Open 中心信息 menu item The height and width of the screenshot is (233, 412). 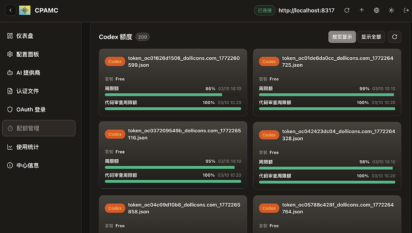(39, 166)
